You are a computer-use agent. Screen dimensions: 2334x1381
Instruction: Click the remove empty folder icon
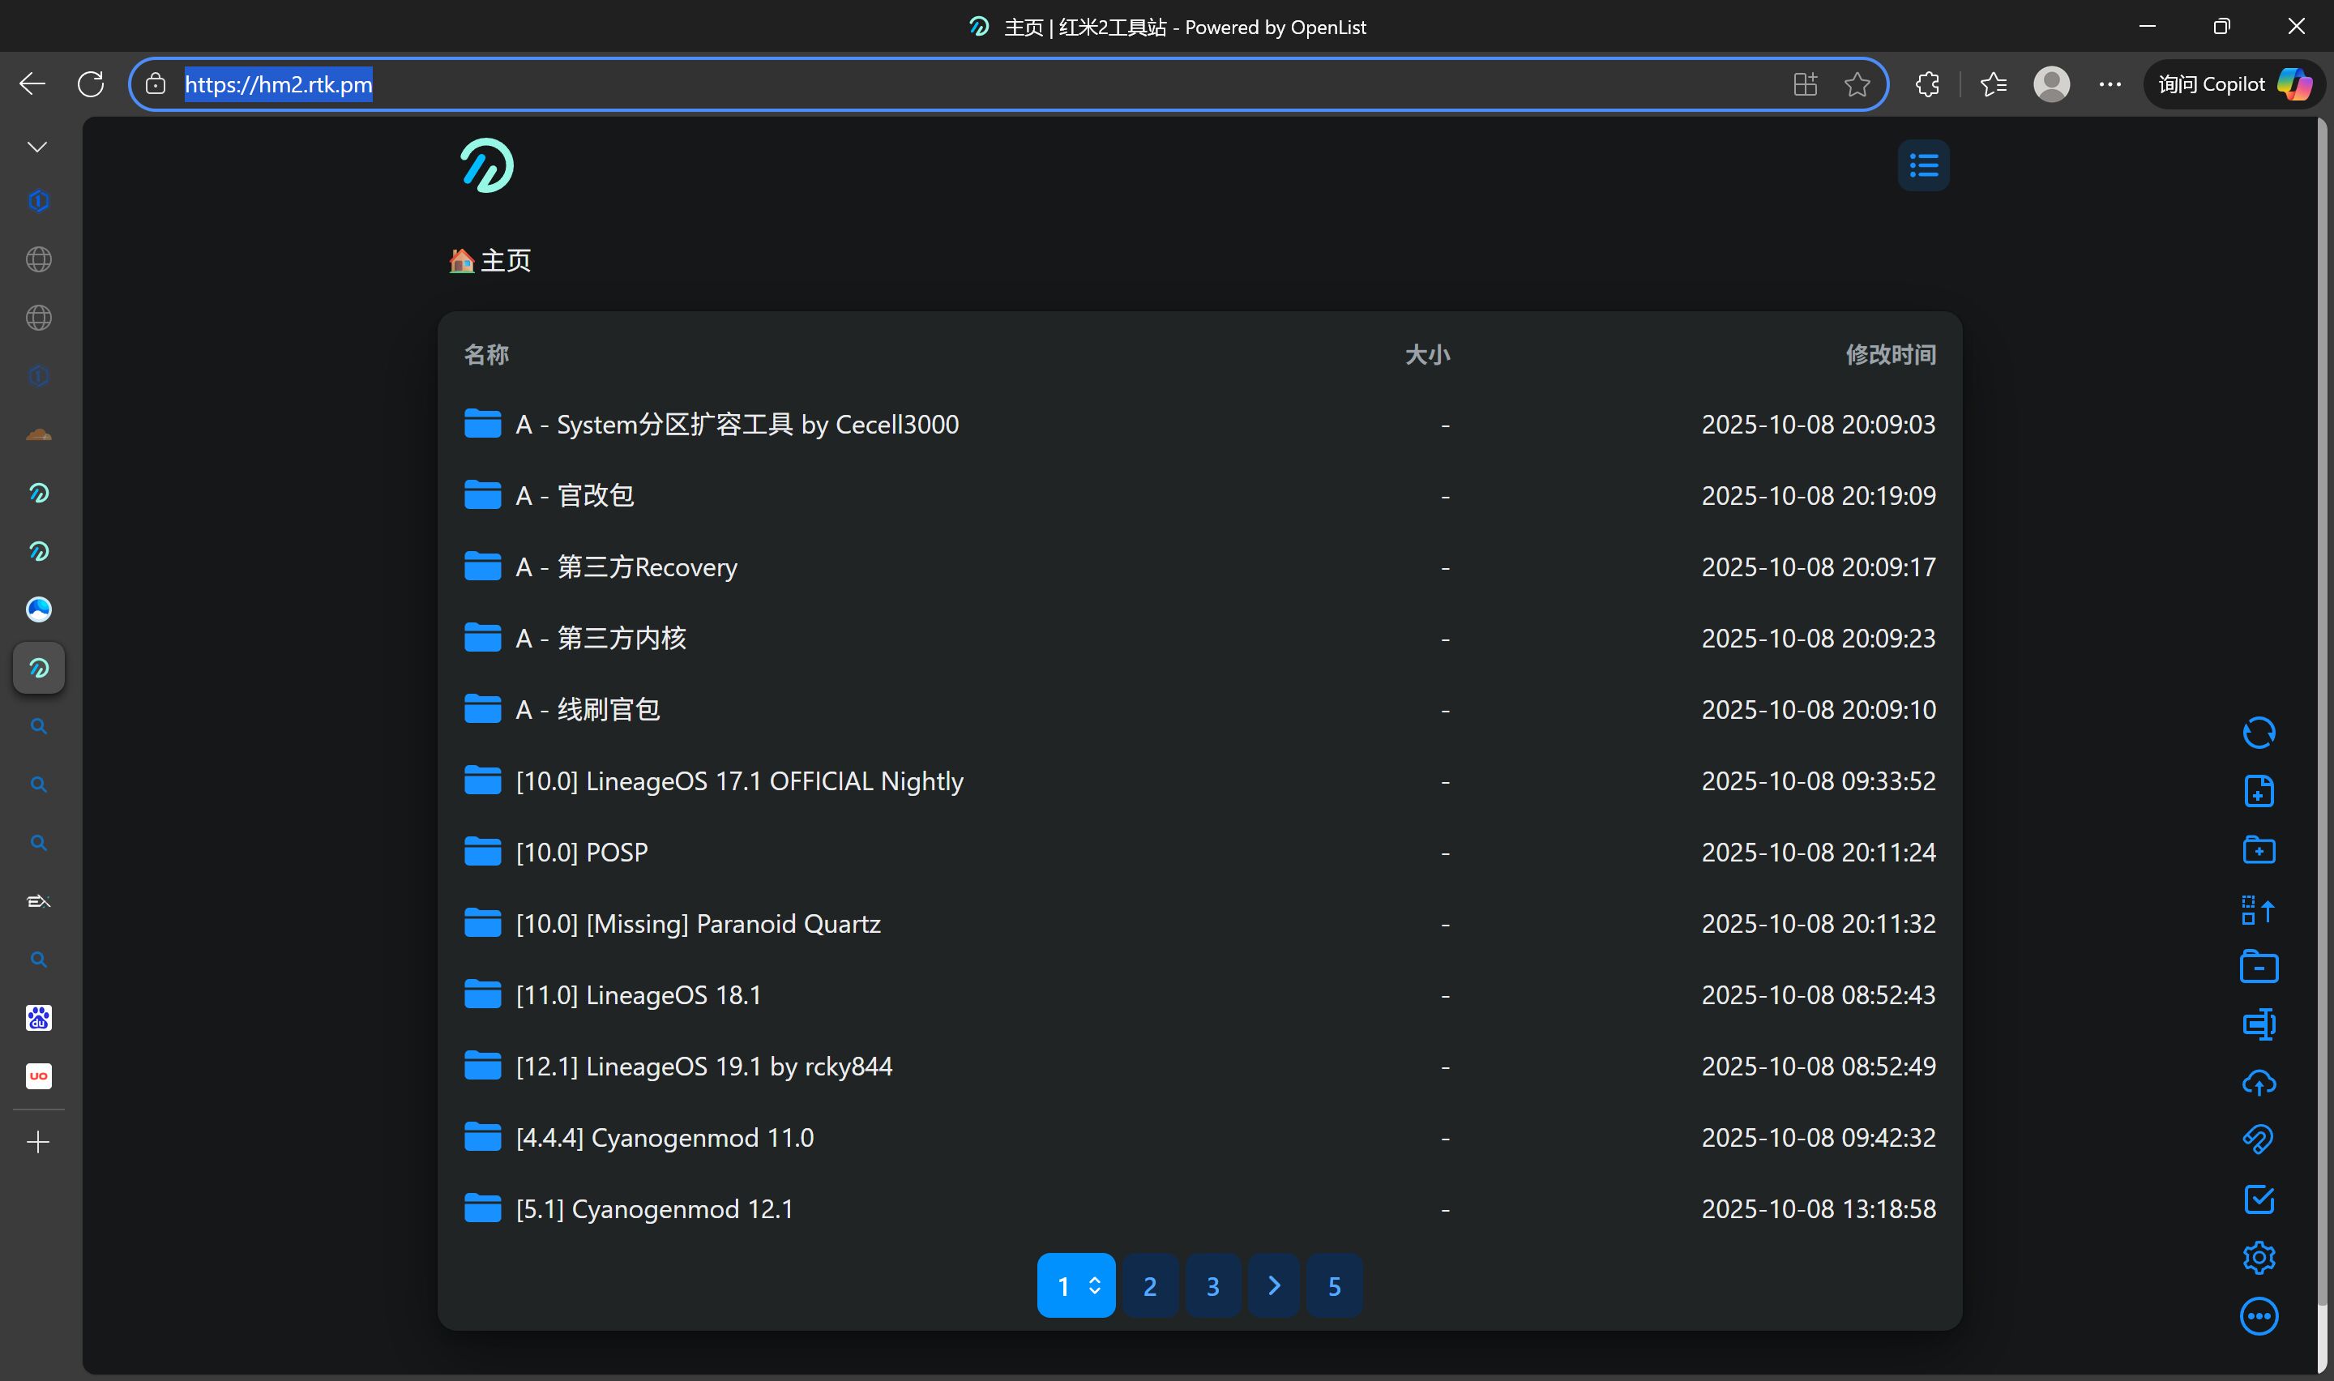(2258, 967)
